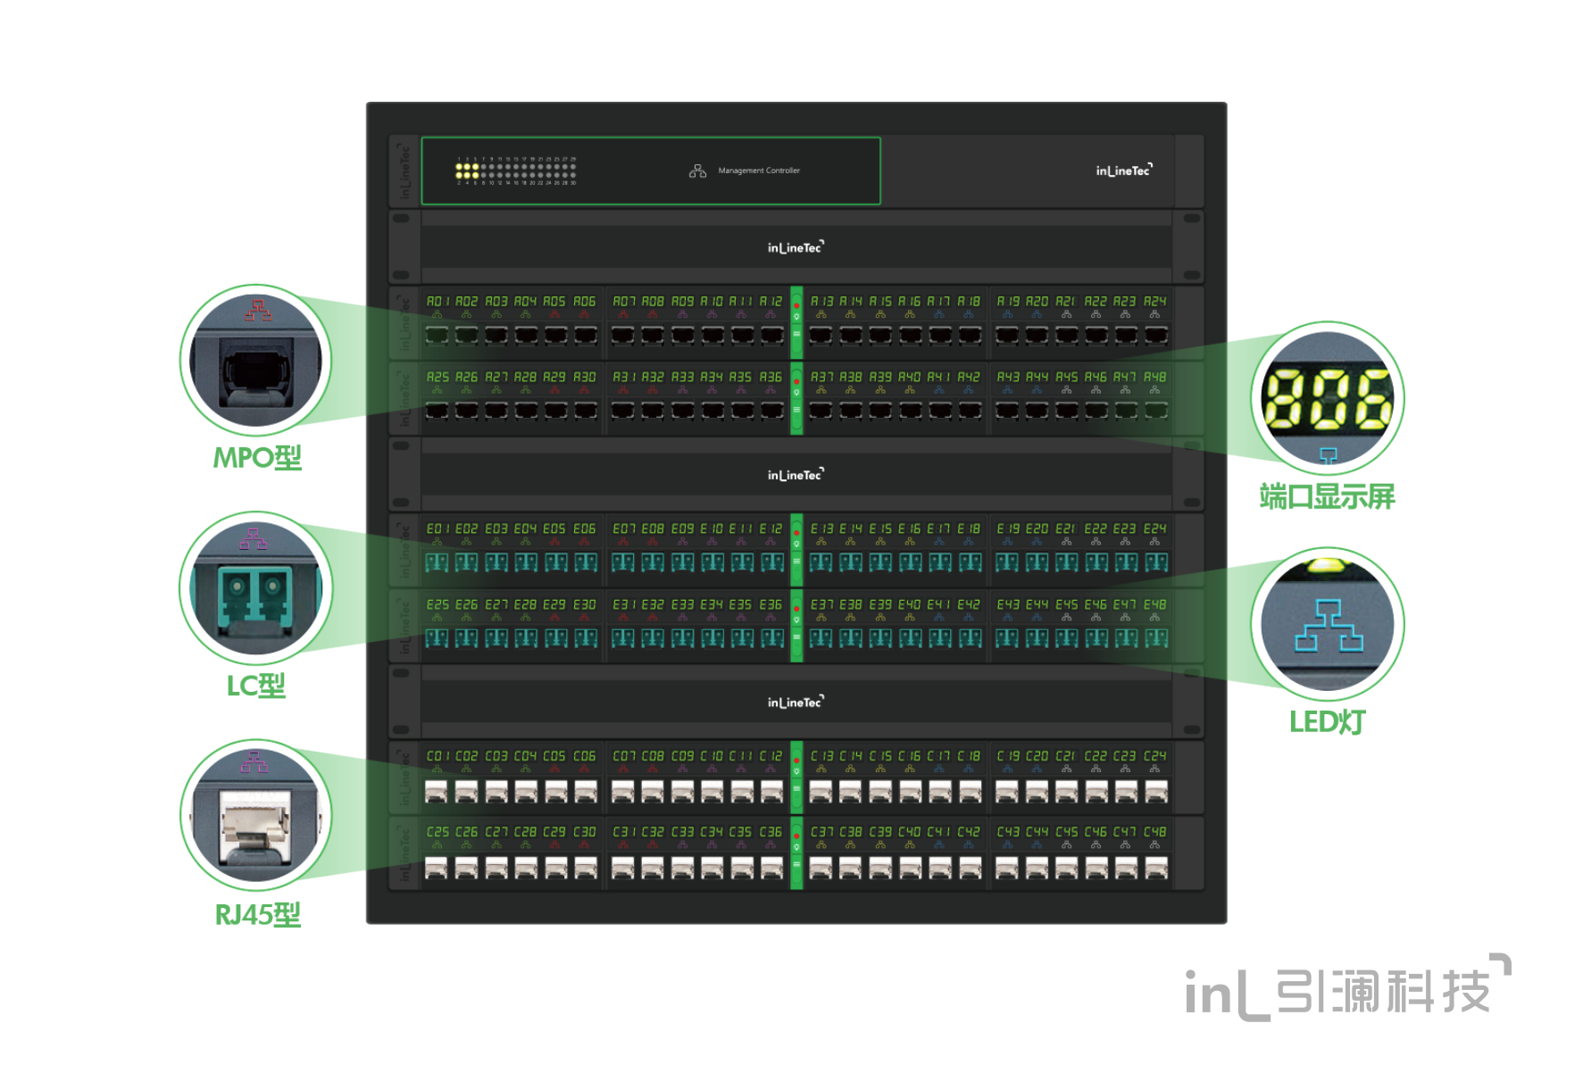Screen dimensions: 1583x1065
Task: Select the MPO port under label A01
Action: (437, 336)
